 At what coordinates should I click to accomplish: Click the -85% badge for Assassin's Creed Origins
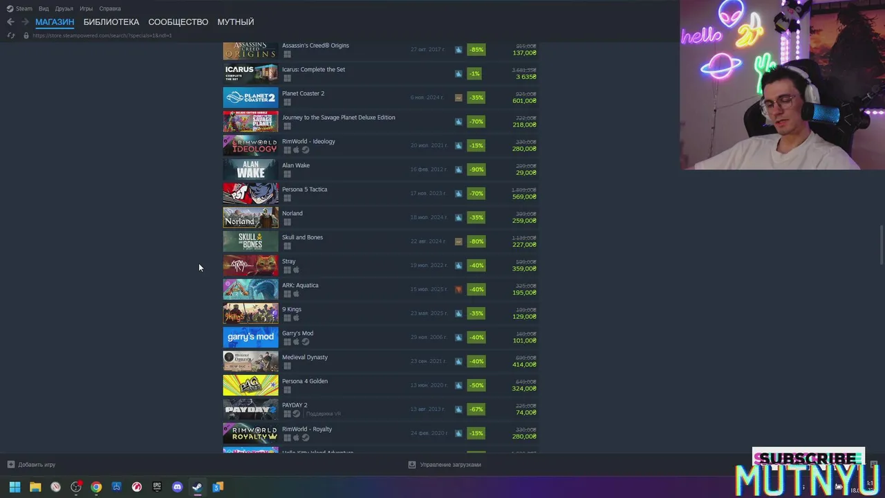[476, 50]
